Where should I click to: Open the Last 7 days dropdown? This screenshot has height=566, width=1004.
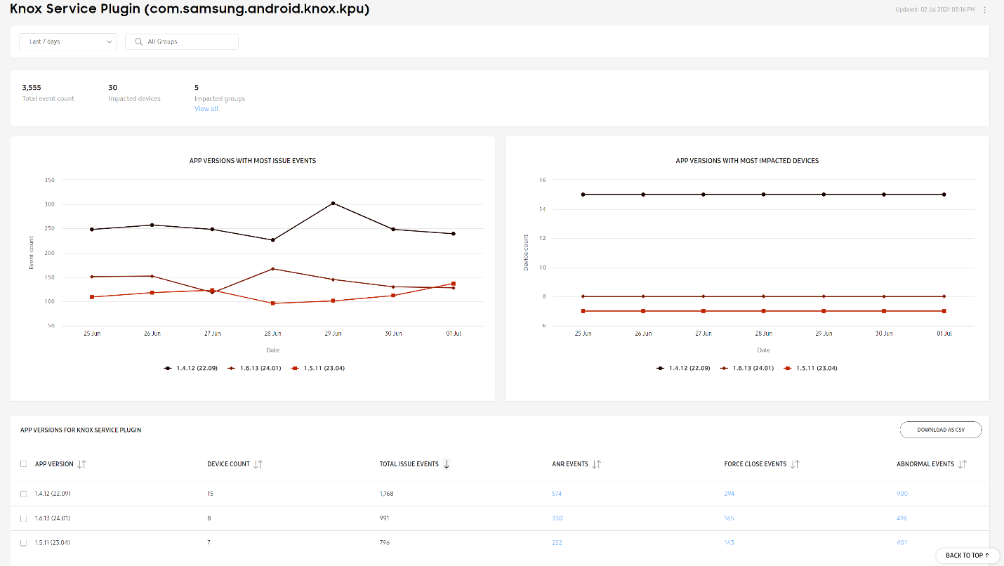click(x=68, y=42)
